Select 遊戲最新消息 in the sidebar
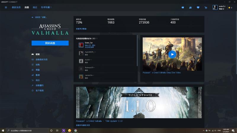The width and height of the screenshot is (237, 133). click(x=41, y=60)
